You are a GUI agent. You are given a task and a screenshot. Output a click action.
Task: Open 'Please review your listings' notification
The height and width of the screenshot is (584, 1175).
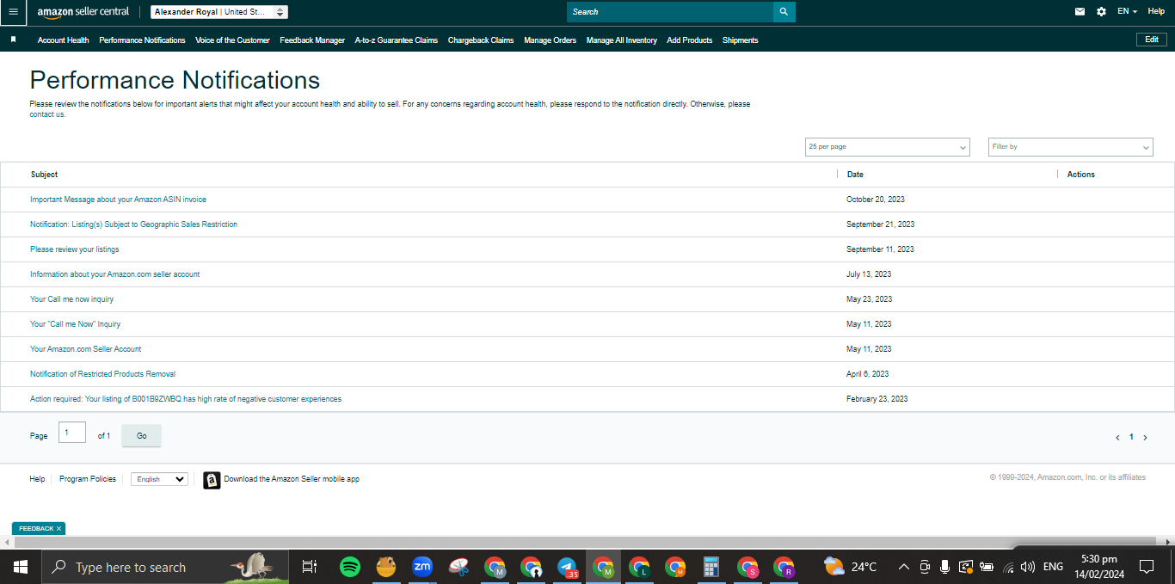(75, 249)
